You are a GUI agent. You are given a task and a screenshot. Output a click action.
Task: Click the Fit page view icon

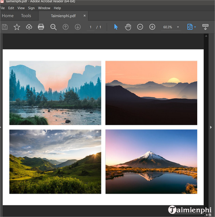190,27
